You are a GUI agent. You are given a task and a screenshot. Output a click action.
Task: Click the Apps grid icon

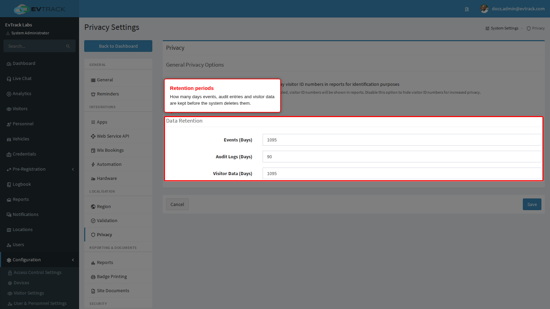(93, 123)
